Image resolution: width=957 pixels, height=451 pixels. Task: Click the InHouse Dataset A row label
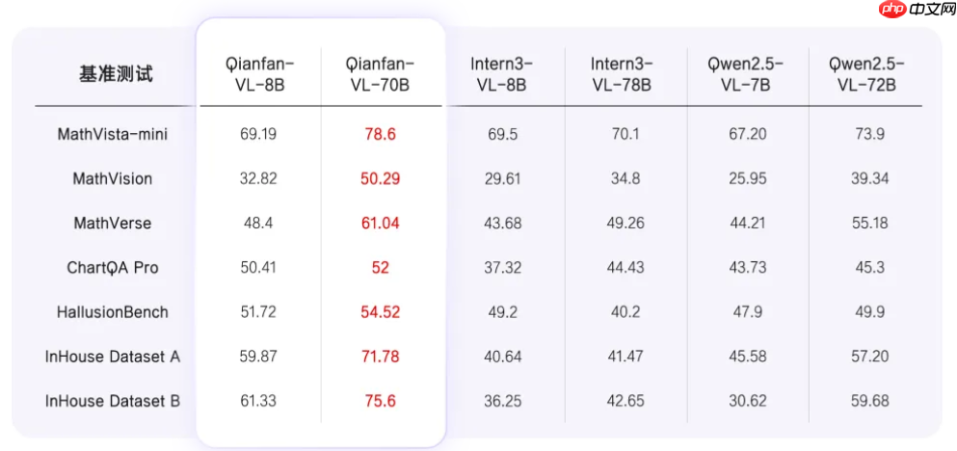click(x=113, y=357)
